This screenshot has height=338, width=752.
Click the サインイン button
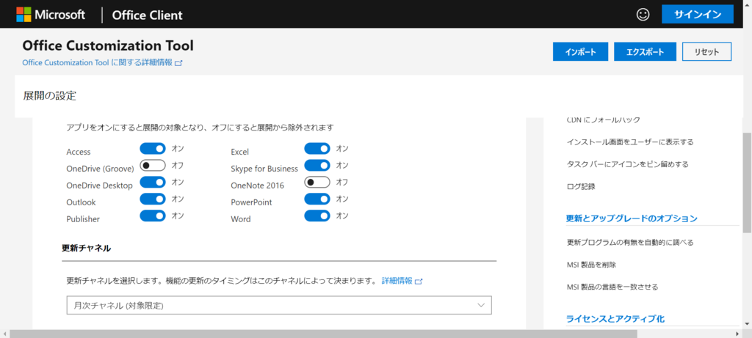pyautogui.click(x=698, y=15)
